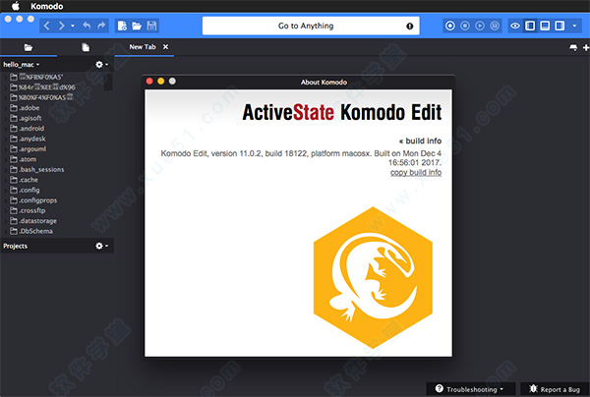Select the .android folder

click(31, 129)
